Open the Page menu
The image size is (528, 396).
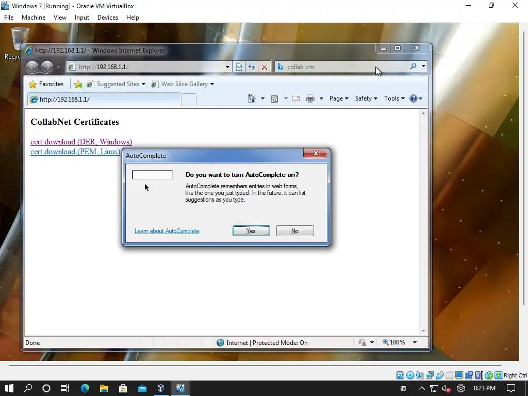(339, 98)
